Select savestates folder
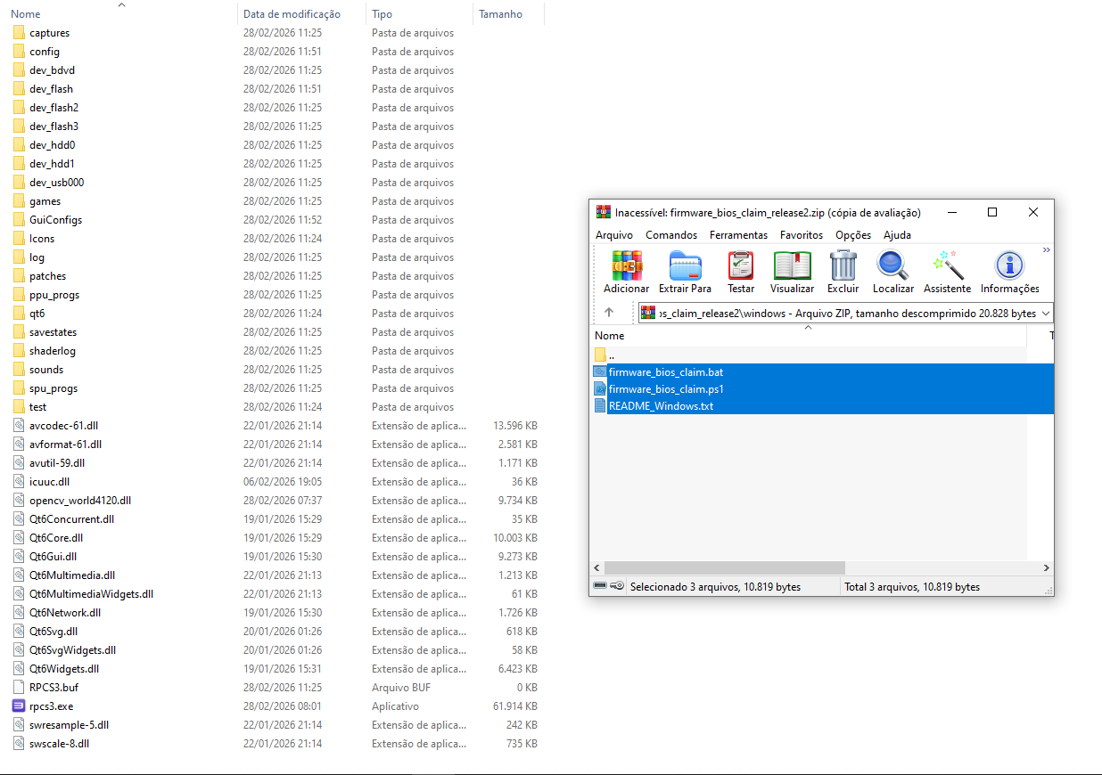1102x775 pixels. pos(53,332)
